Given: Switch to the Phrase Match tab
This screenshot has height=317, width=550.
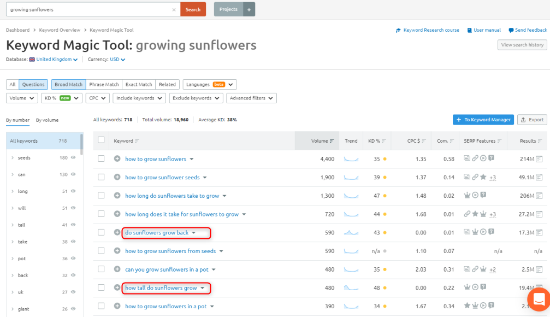Looking at the screenshot, I should pos(104,85).
